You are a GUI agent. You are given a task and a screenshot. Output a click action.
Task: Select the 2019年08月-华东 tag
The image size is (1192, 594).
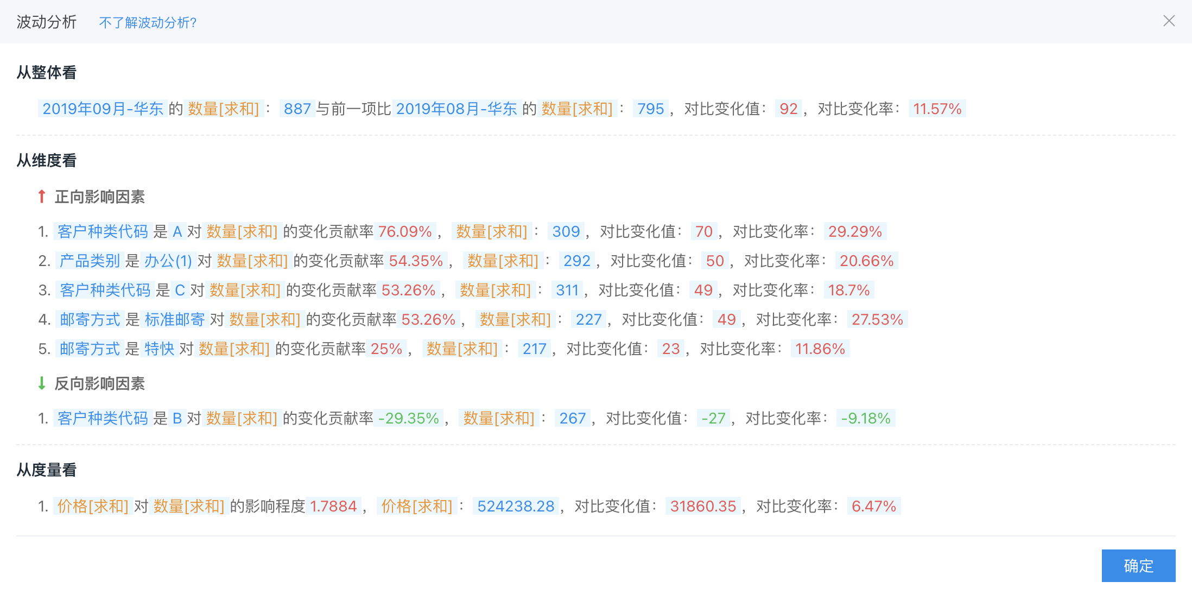pos(456,109)
